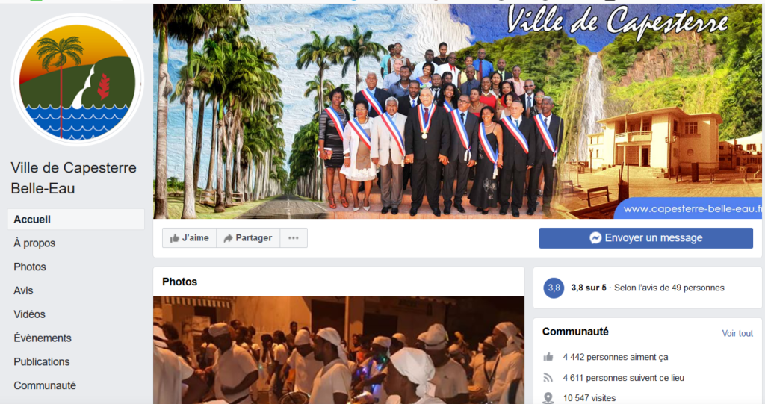Click the RSS follow icon beside 4 611 personnes
Image resolution: width=765 pixels, height=404 pixels.
[548, 378]
